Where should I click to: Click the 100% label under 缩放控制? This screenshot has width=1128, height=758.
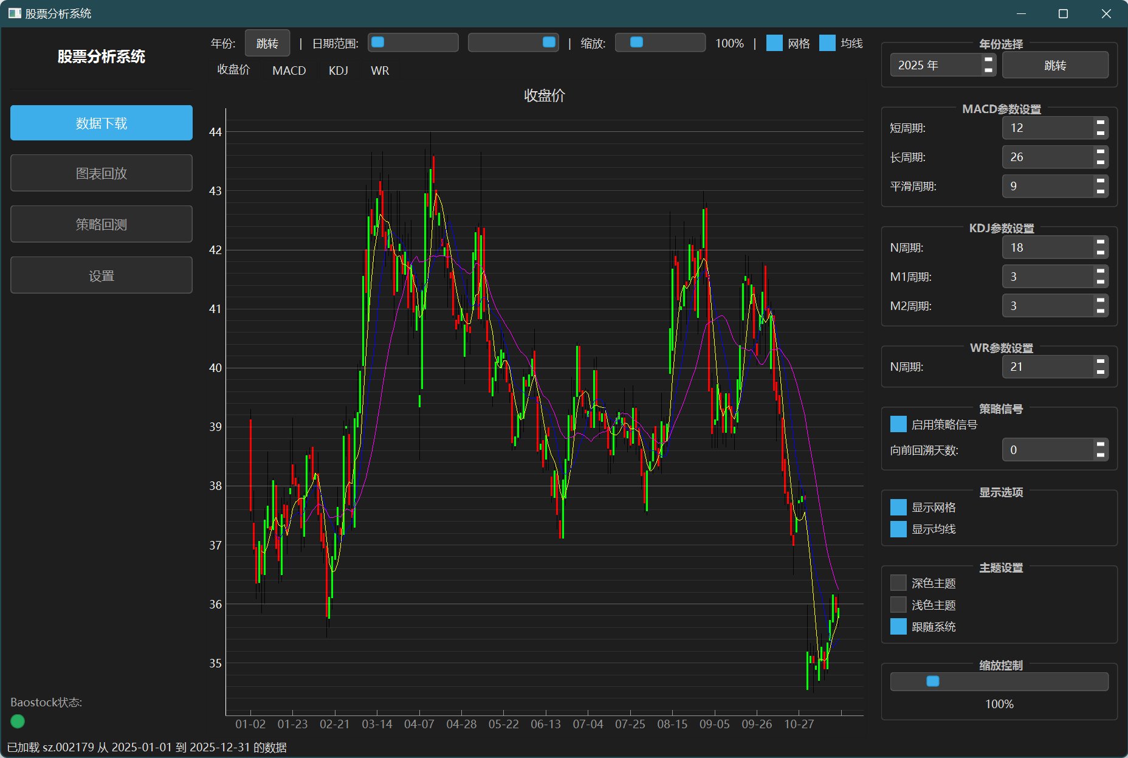point(999,704)
